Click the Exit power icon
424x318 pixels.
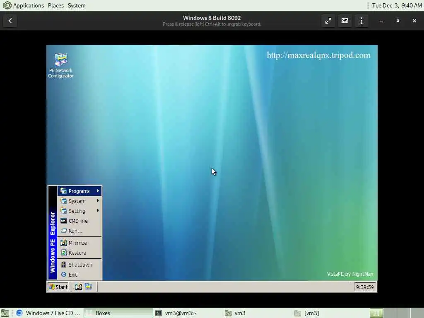(63, 275)
